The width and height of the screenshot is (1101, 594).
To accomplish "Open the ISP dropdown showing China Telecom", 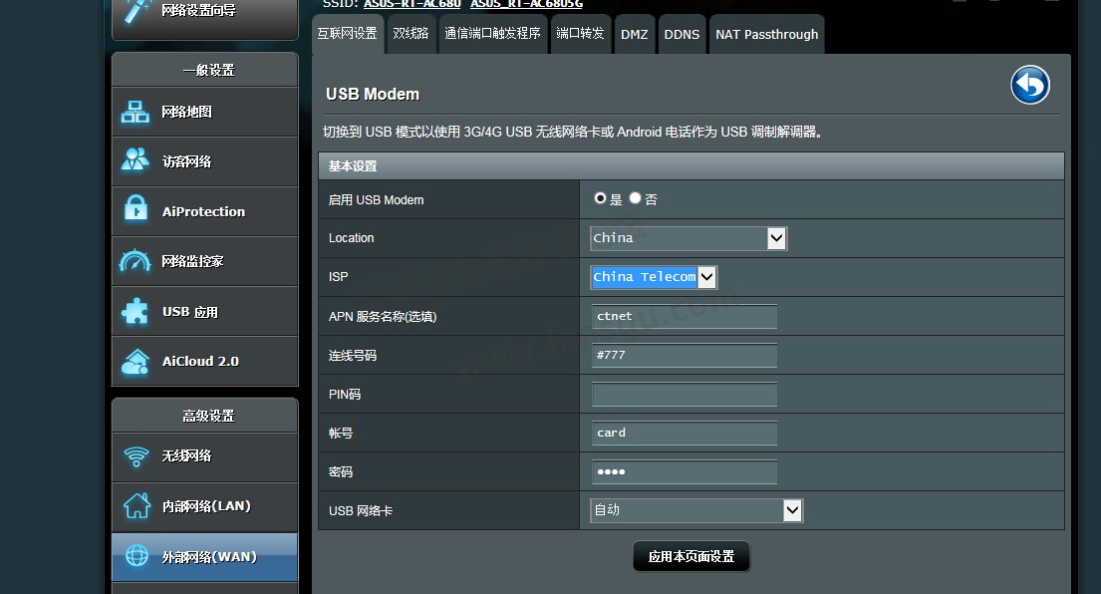I will 653,277.
